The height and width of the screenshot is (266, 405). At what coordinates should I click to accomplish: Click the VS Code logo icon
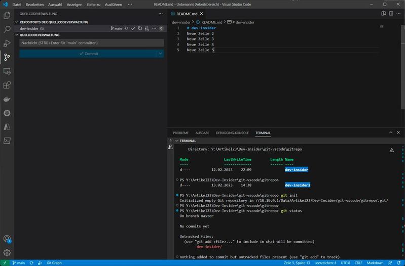point(5,5)
